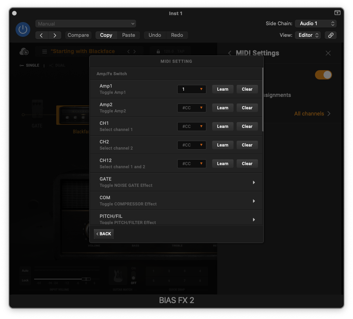Click the Compare button
Image resolution: width=353 pixels, height=319 pixels.
78,35
